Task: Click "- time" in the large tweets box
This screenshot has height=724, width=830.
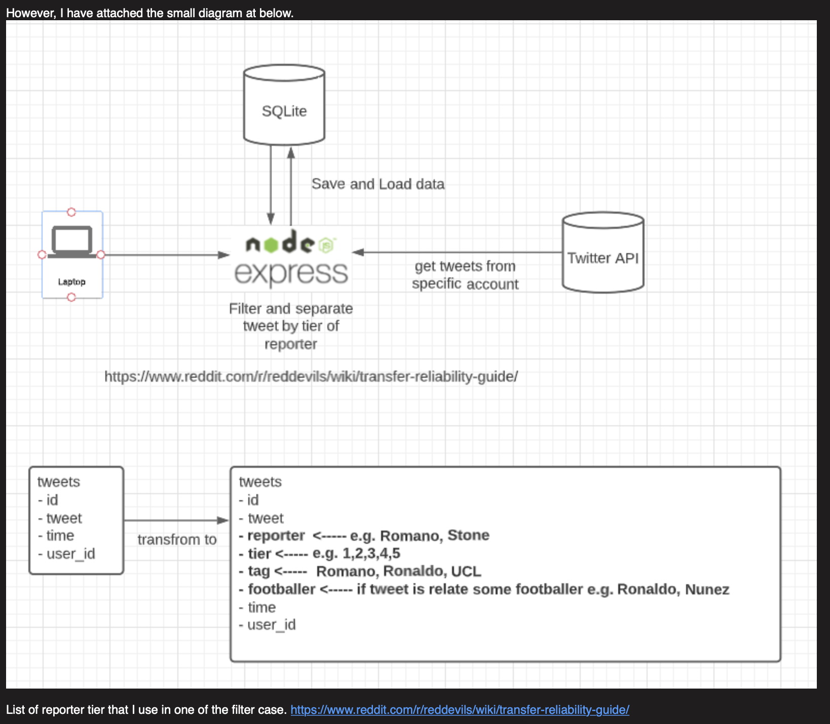Action: [257, 607]
